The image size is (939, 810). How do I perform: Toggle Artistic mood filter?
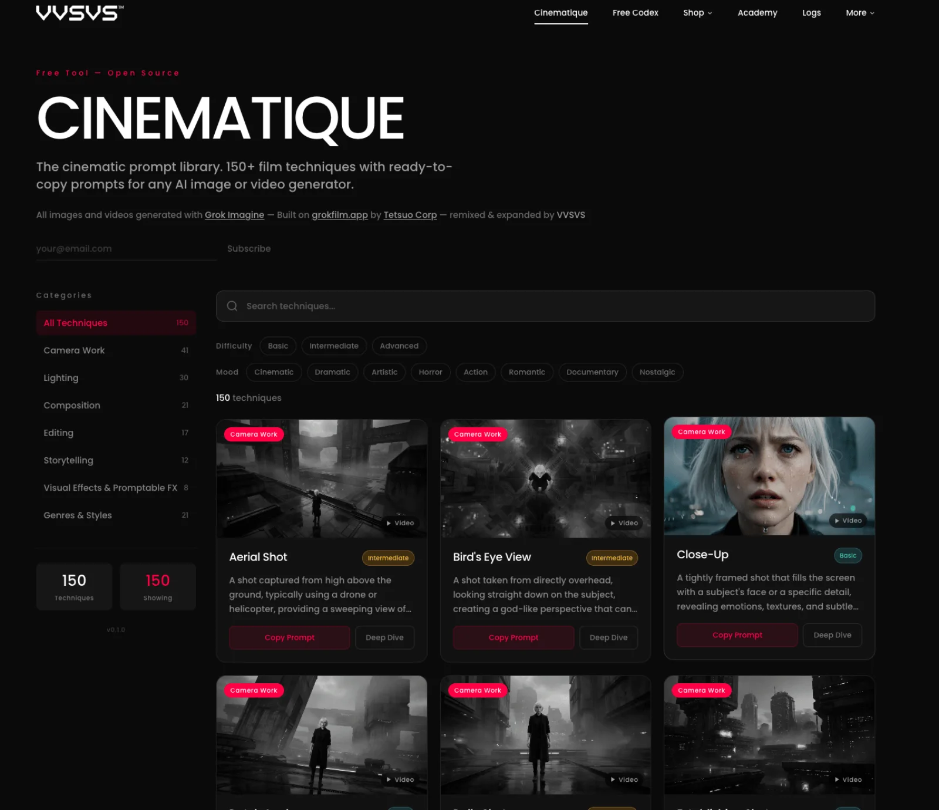coord(384,372)
